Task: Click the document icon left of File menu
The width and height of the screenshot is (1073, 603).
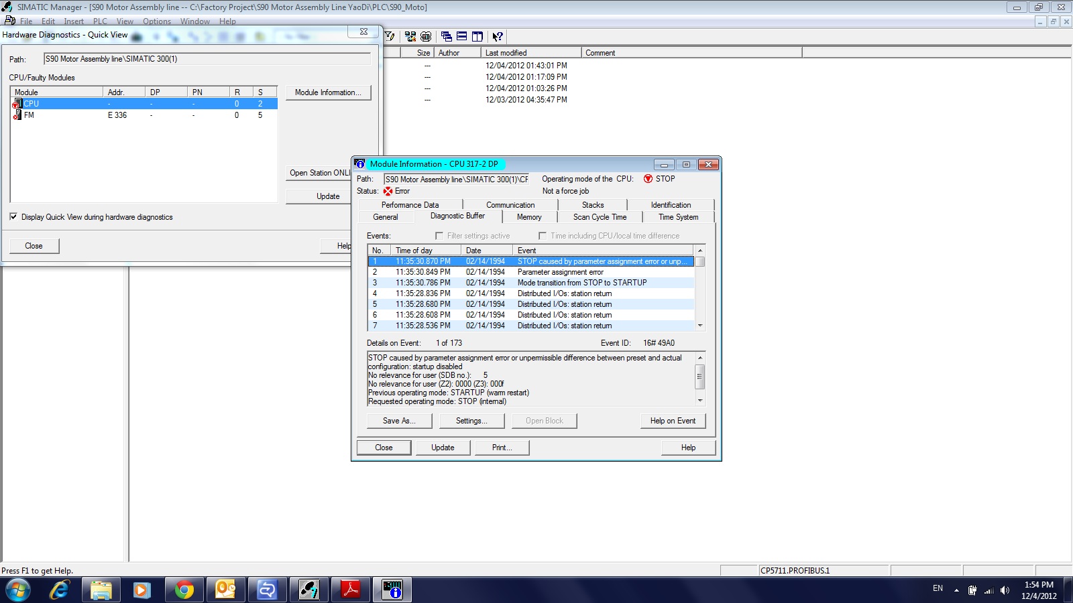Action: pyautogui.click(x=10, y=21)
